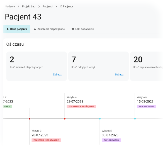Click Ilość odbytych wizyt label
This screenshot has height=156, width=163.
pos(83,67)
